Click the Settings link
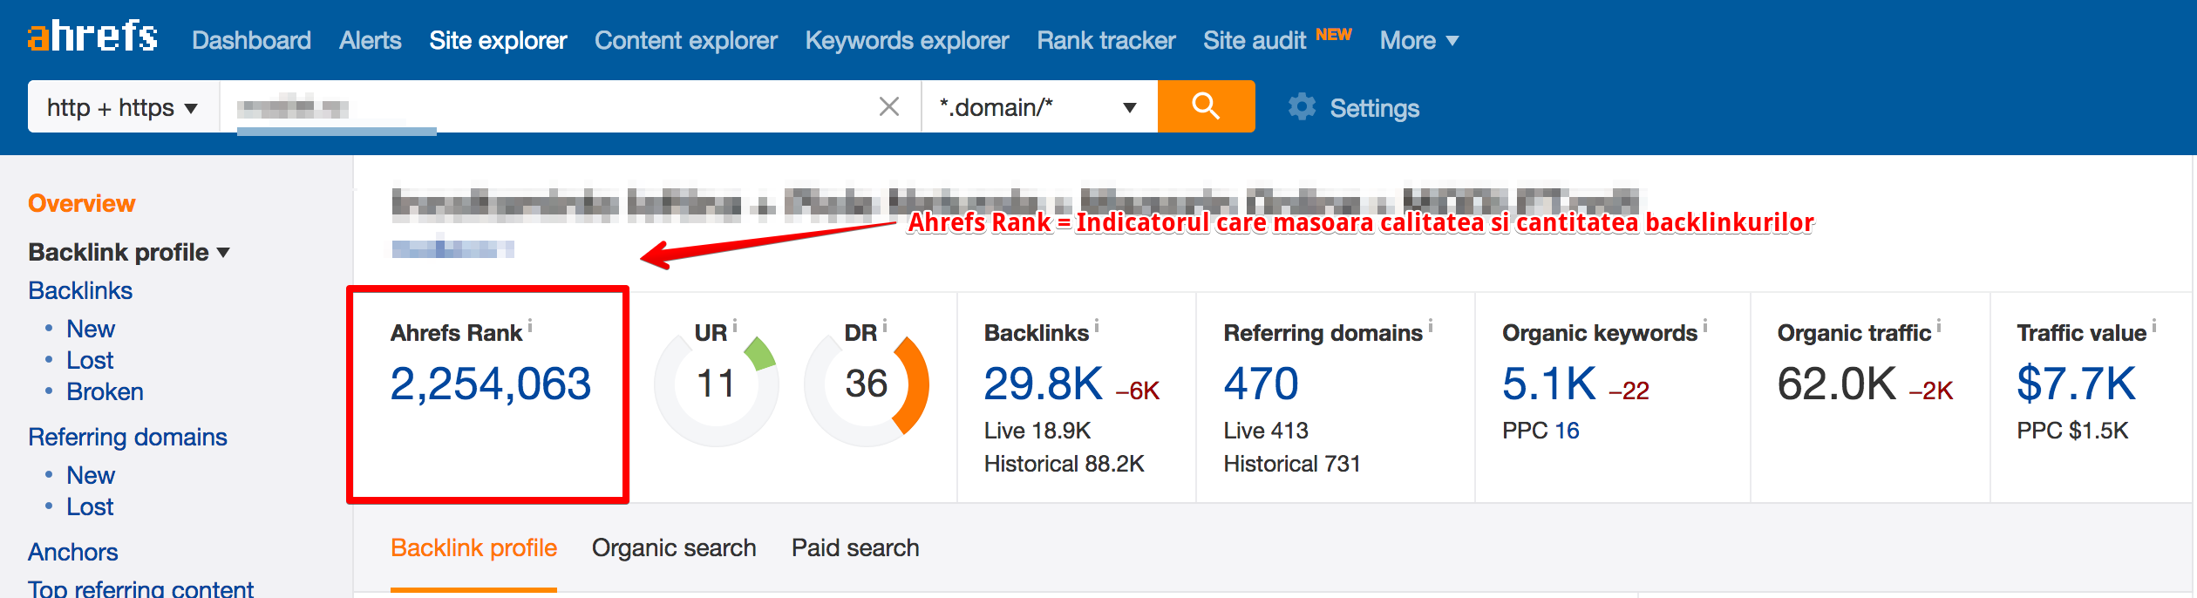This screenshot has height=598, width=2197. point(1375,108)
